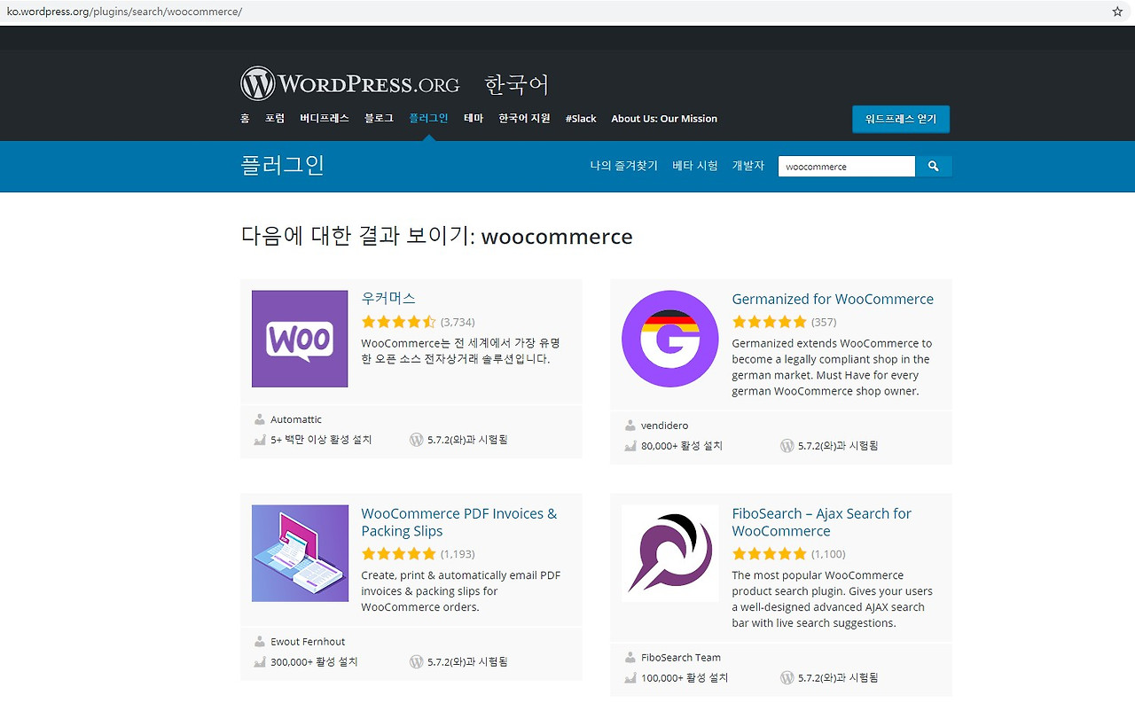
Task: Open the 베타 시험 link
Action: tap(695, 166)
